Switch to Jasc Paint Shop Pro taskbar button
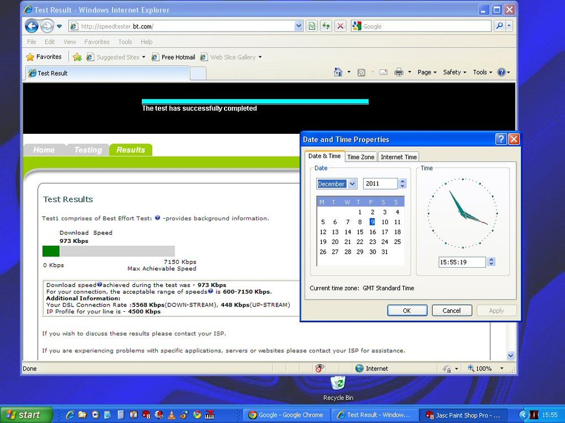565x423 pixels. tap(463, 415)
